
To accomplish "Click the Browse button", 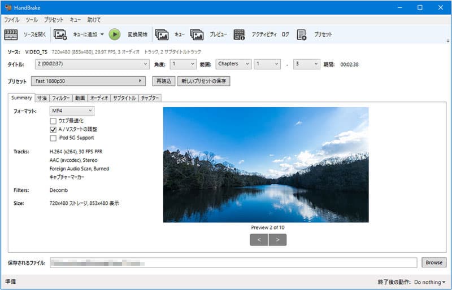I will click(x=434, y=262).
